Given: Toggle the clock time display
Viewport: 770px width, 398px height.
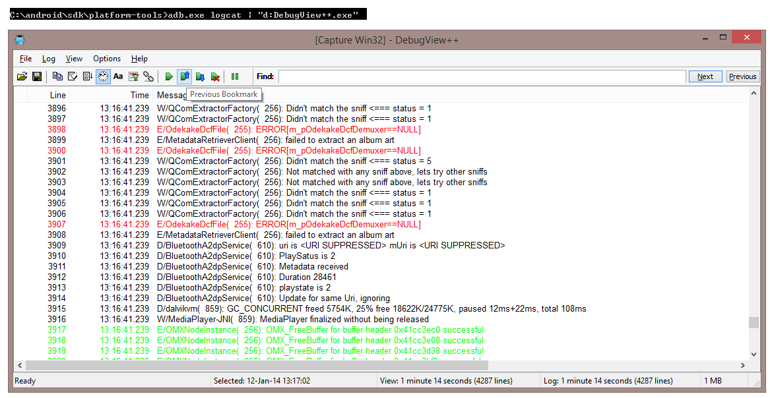Looking at the screenshot, I should (x=103, y=76).
